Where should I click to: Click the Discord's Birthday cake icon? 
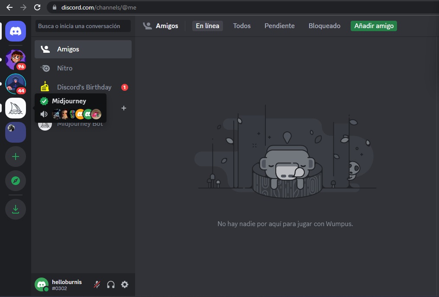pyautogui.click(x=45, y=87)
